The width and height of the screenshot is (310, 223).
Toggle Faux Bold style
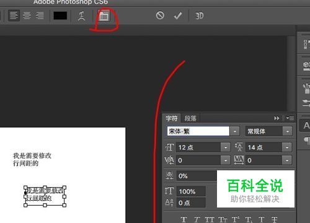pyautogui.click(x=184, y=219)
